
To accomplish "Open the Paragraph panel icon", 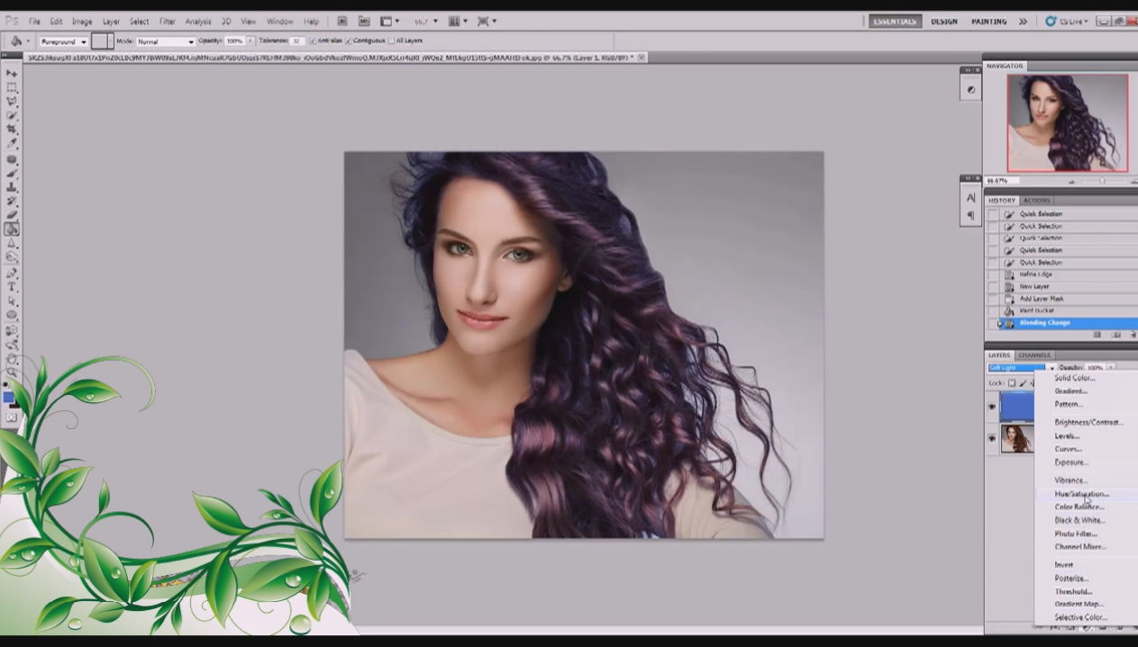I will pyautogui.click(x=970, y=216).
